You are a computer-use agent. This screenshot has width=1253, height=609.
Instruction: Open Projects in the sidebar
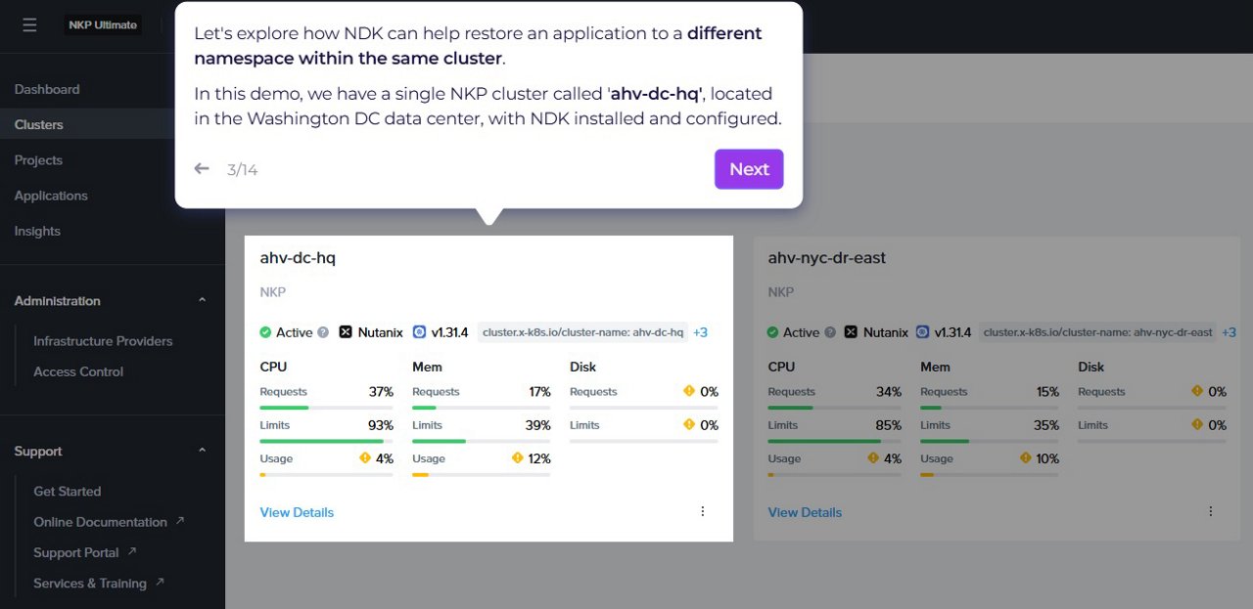click(x=38, y=160)
